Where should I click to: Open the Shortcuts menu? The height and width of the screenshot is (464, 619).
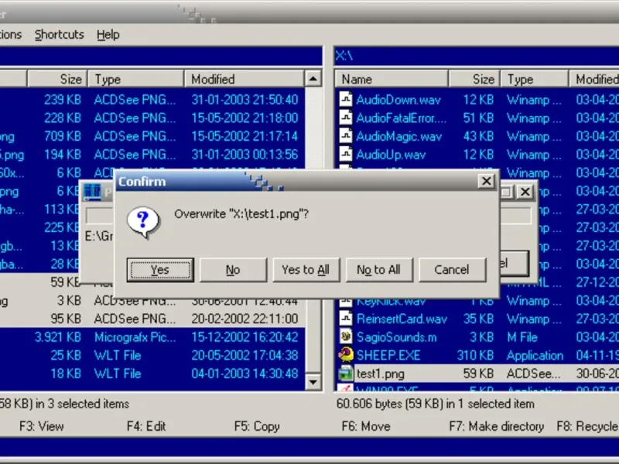pyautogui.click(x=60, y=35)
